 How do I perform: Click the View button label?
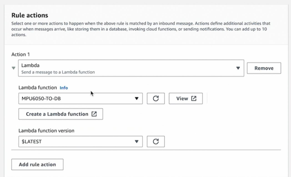tap(182, 98)
